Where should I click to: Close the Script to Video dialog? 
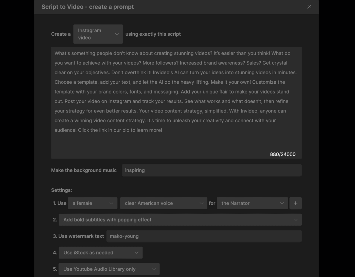pos(309,7)
